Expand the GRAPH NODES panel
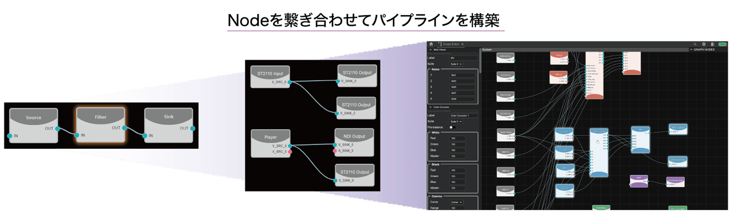Screen dimensions: 732x214 point(691,50)
